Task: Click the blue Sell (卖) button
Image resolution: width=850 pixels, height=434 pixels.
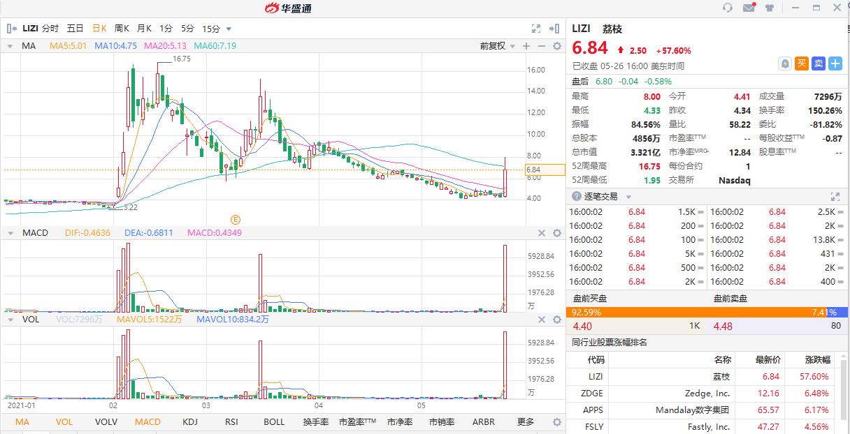Action: coord(818,63)
